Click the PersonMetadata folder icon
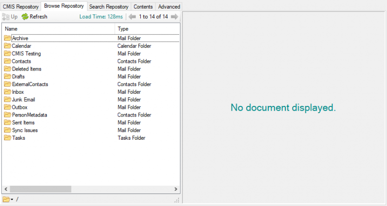Image resolution: width=387 pixels, height=206 pixels. click(x=7, y=115)
